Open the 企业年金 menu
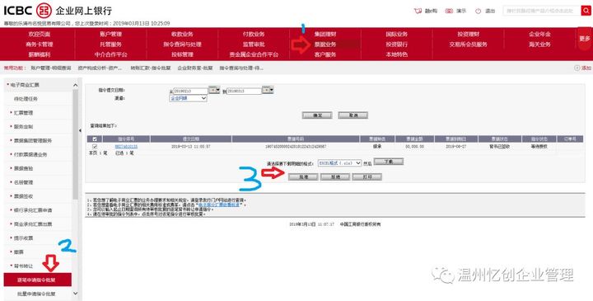Viewport: 593px width, 301px height. pos(539,34)
